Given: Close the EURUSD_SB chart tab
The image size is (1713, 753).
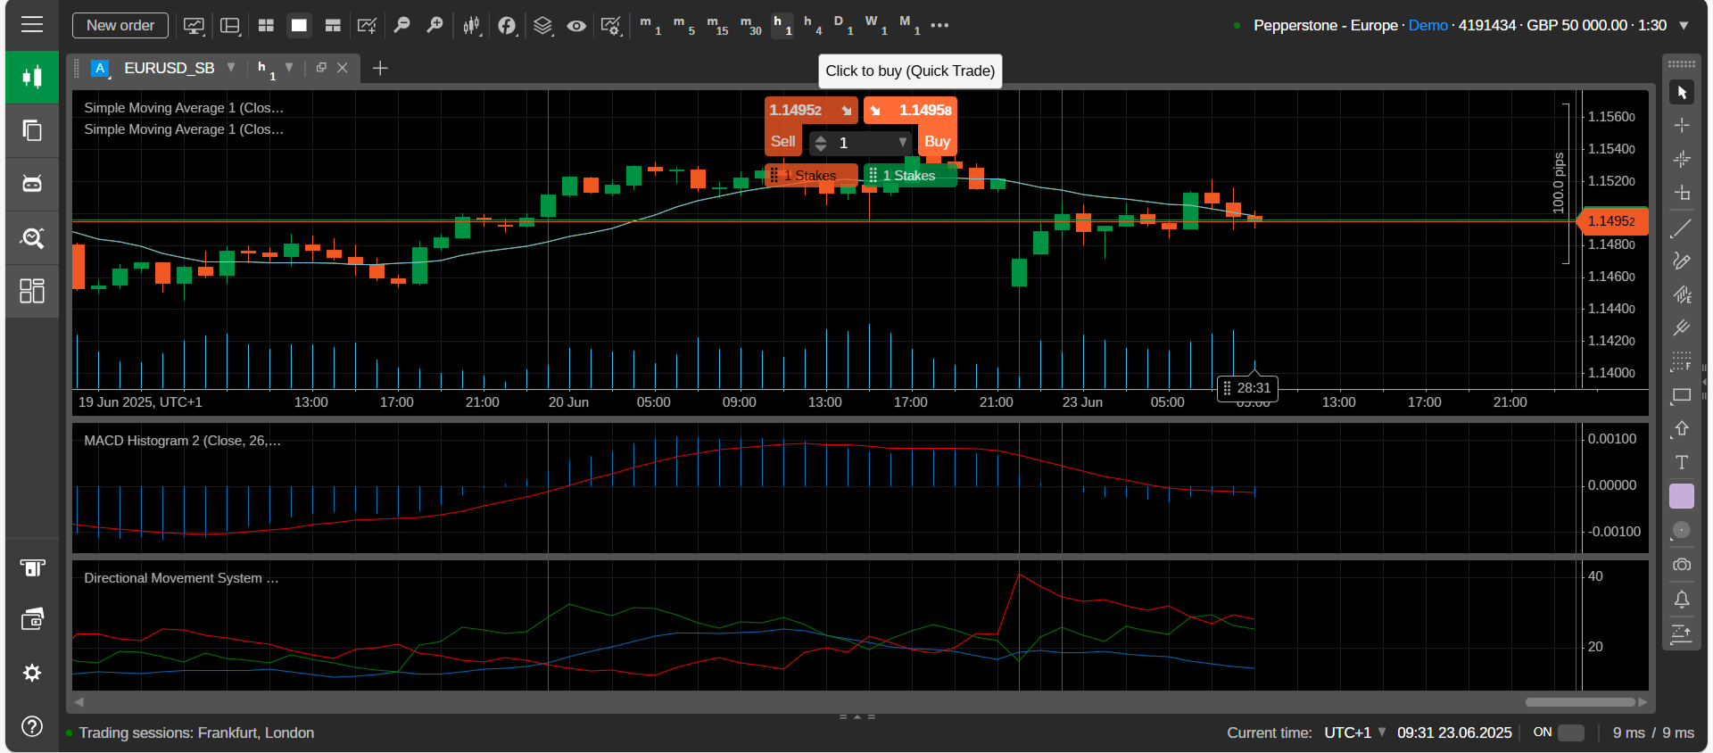Looking at the screenshot, I should coord(343,68).
